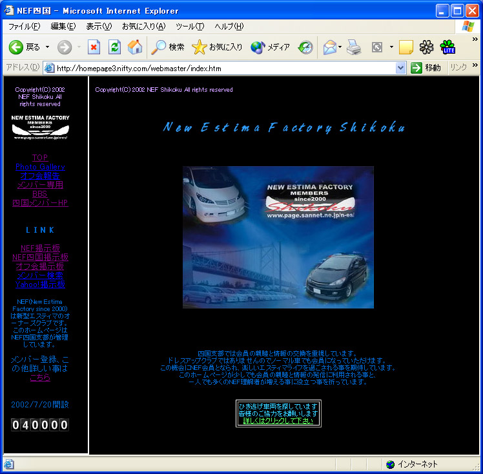Go to the Home page icon
Image resolution: width=483 pixels, height=474 pixels.
tap(135, 47)
